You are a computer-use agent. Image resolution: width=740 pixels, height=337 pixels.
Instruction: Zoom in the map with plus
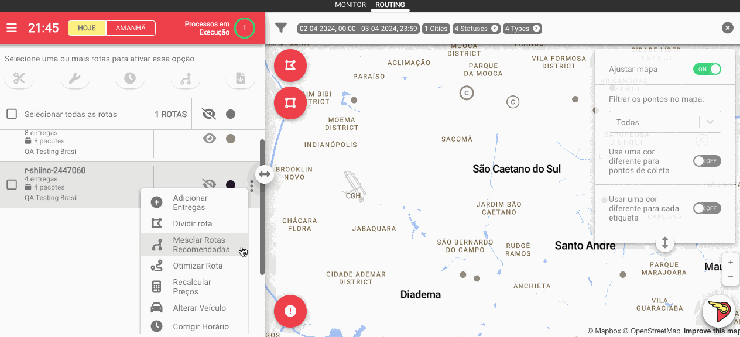pos(730,263)
